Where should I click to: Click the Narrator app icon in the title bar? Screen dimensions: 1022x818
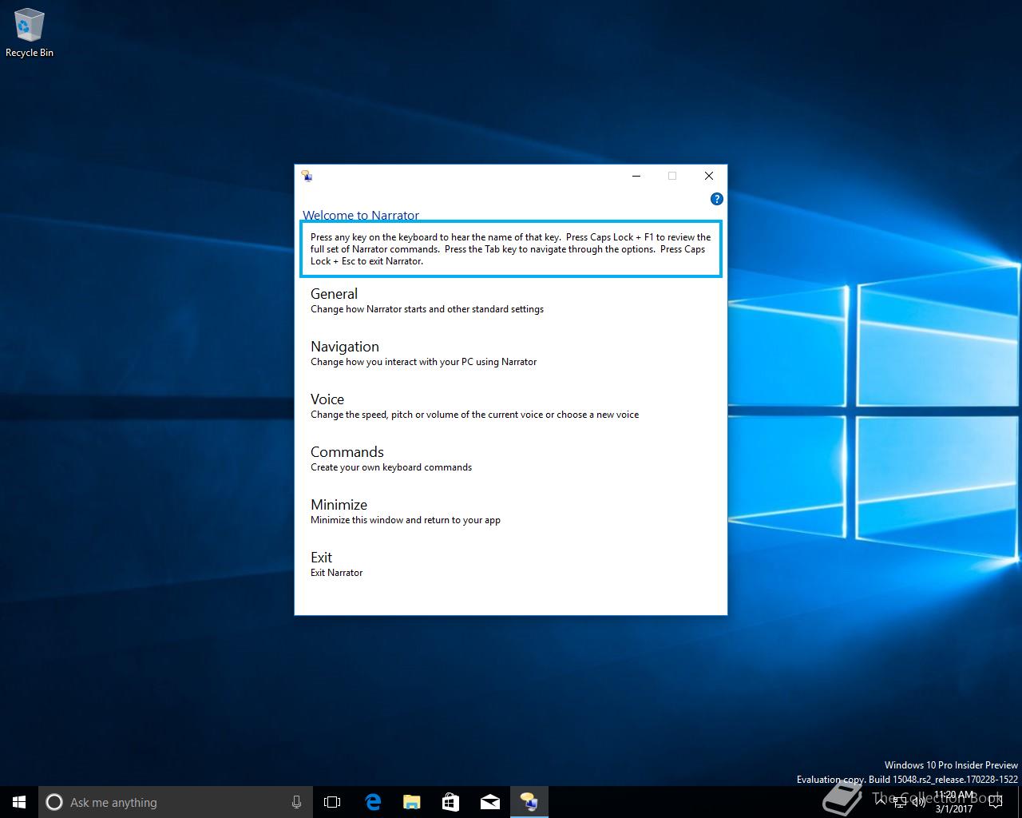pyautogui.click(x=307, y=176)
